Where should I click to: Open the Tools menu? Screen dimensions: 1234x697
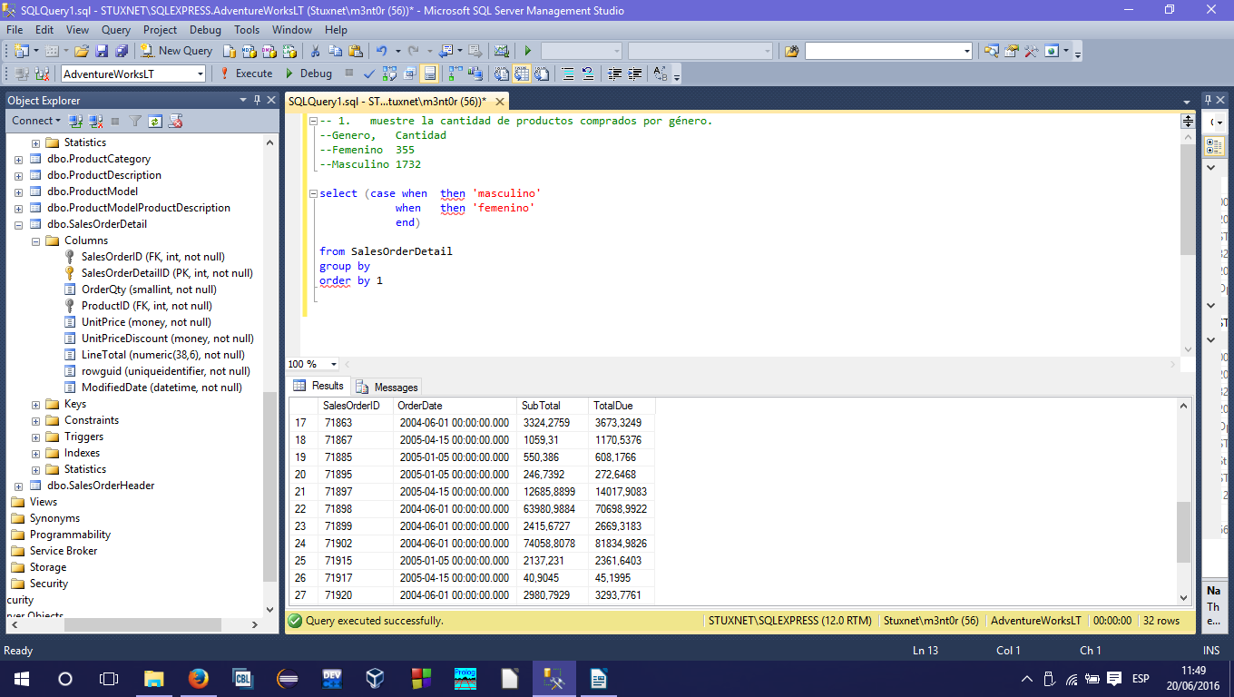247,29
